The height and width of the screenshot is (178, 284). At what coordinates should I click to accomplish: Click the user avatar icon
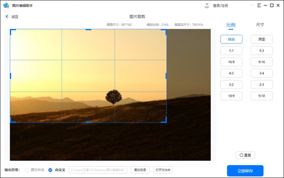click(x=207, y=6)
